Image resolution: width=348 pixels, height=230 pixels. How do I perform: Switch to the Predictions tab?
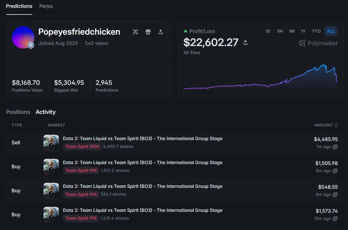(19, 6)
